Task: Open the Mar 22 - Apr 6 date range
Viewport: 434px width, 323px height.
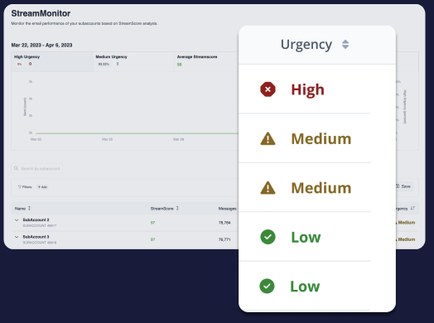Action: point(41,45)
